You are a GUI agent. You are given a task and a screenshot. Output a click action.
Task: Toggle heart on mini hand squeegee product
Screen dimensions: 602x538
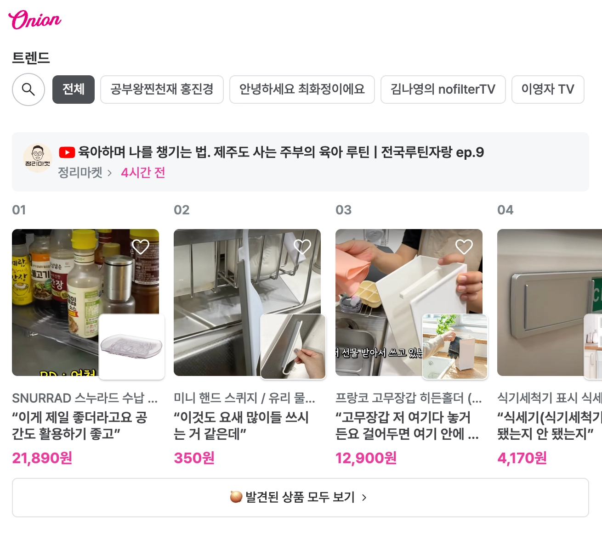[302, 247]
